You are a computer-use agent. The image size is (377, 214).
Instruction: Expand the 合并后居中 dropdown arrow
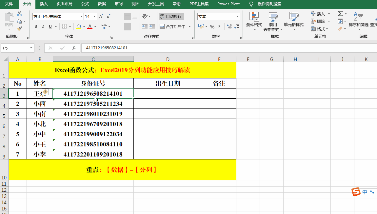pos(190,26)
